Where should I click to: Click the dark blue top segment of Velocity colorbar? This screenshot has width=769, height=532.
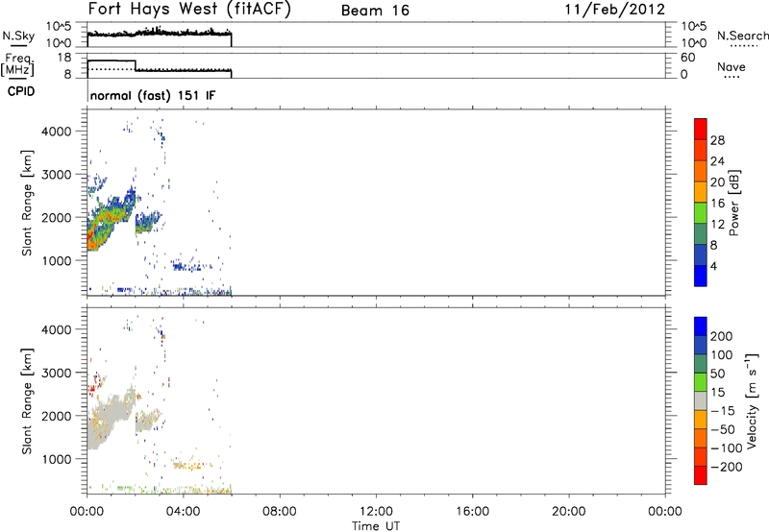(701, 326)
